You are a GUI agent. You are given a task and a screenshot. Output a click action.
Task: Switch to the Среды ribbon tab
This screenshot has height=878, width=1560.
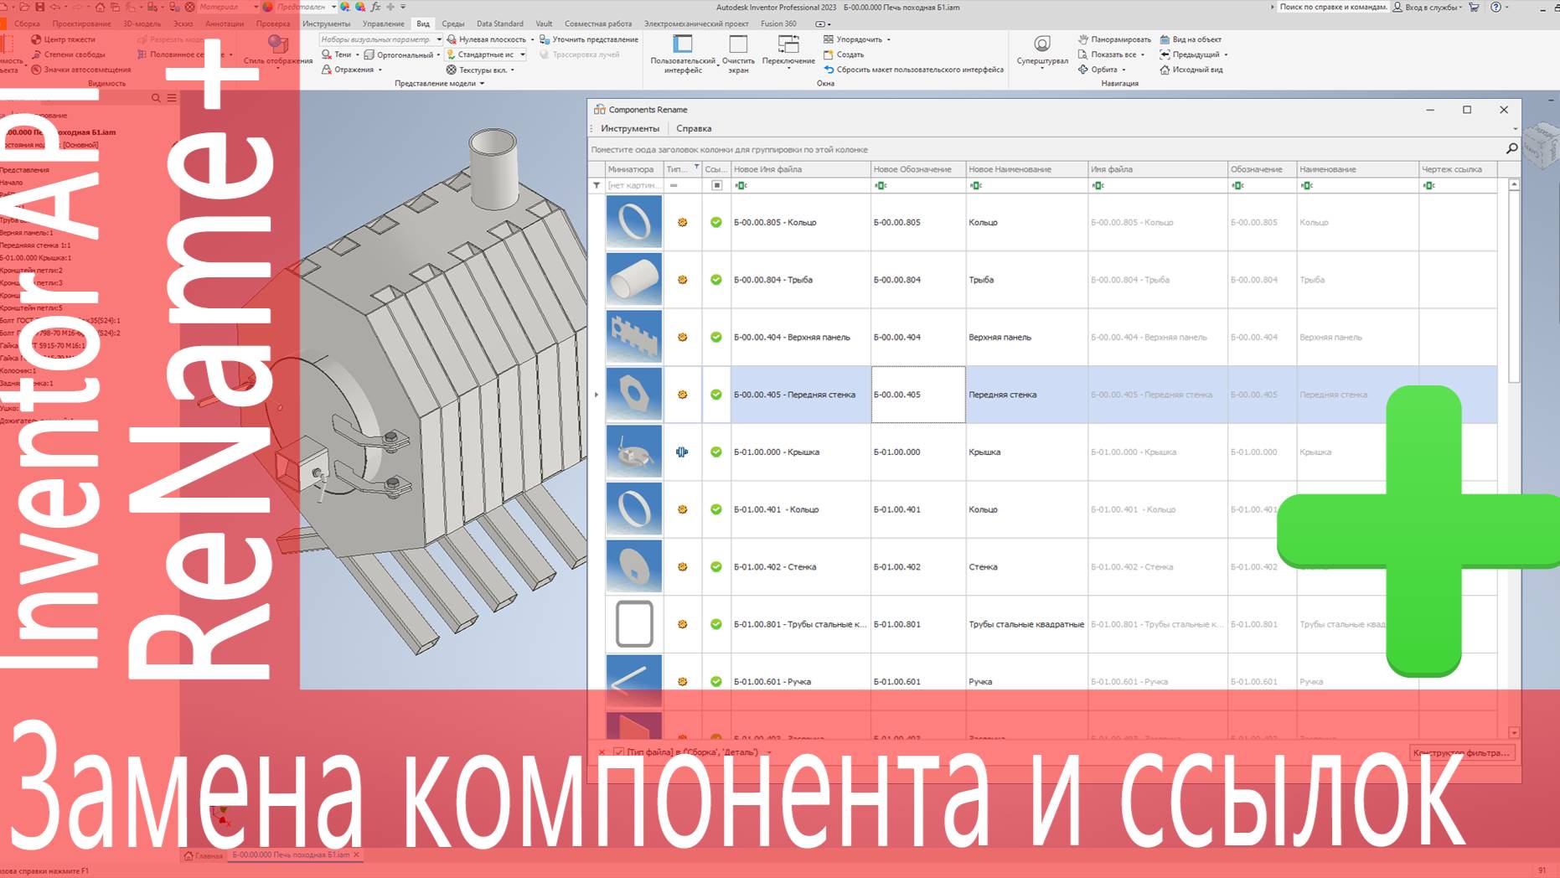453,23
